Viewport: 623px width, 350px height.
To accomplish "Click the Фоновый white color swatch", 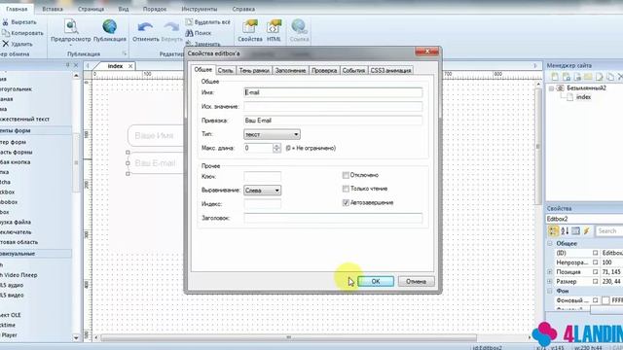I will pyautogui.click(x=605, y=300).
